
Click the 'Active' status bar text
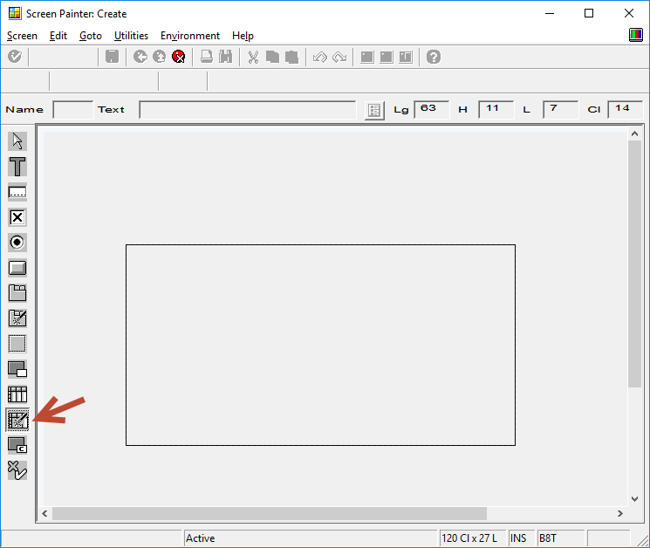point(200,538)
